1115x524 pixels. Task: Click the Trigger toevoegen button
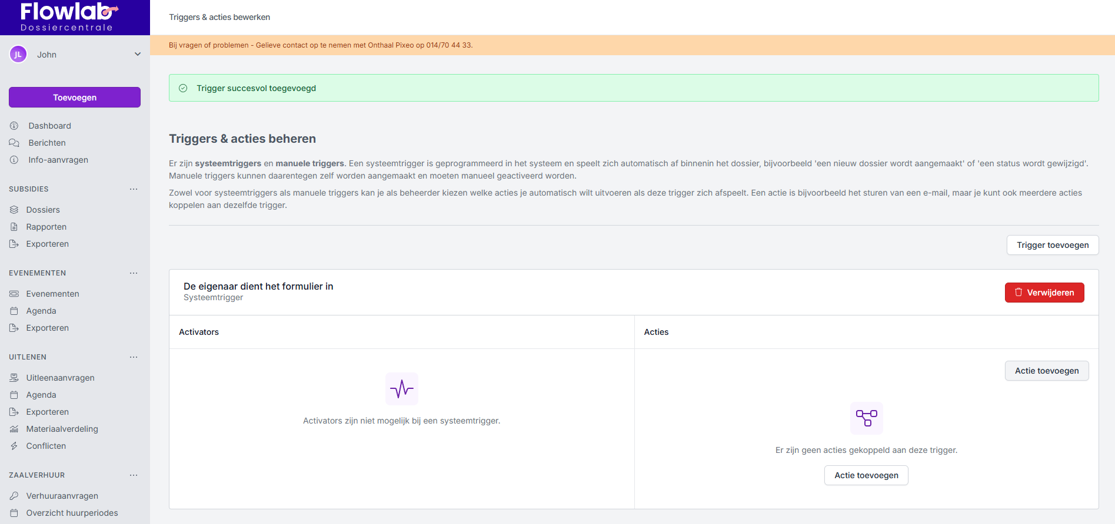1052,245
